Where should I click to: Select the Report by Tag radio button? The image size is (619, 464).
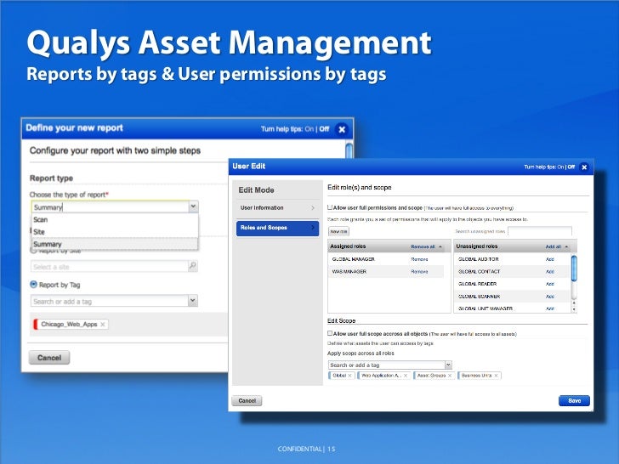(x=33, y=284)
